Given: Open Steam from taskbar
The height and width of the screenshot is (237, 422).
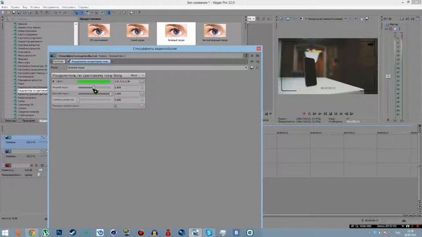Looking at the screenshot, I should pos(73,232).
